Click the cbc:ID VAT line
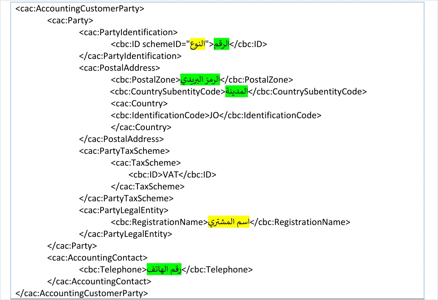This screenshot has height=300, width=438. click(172, 175)
